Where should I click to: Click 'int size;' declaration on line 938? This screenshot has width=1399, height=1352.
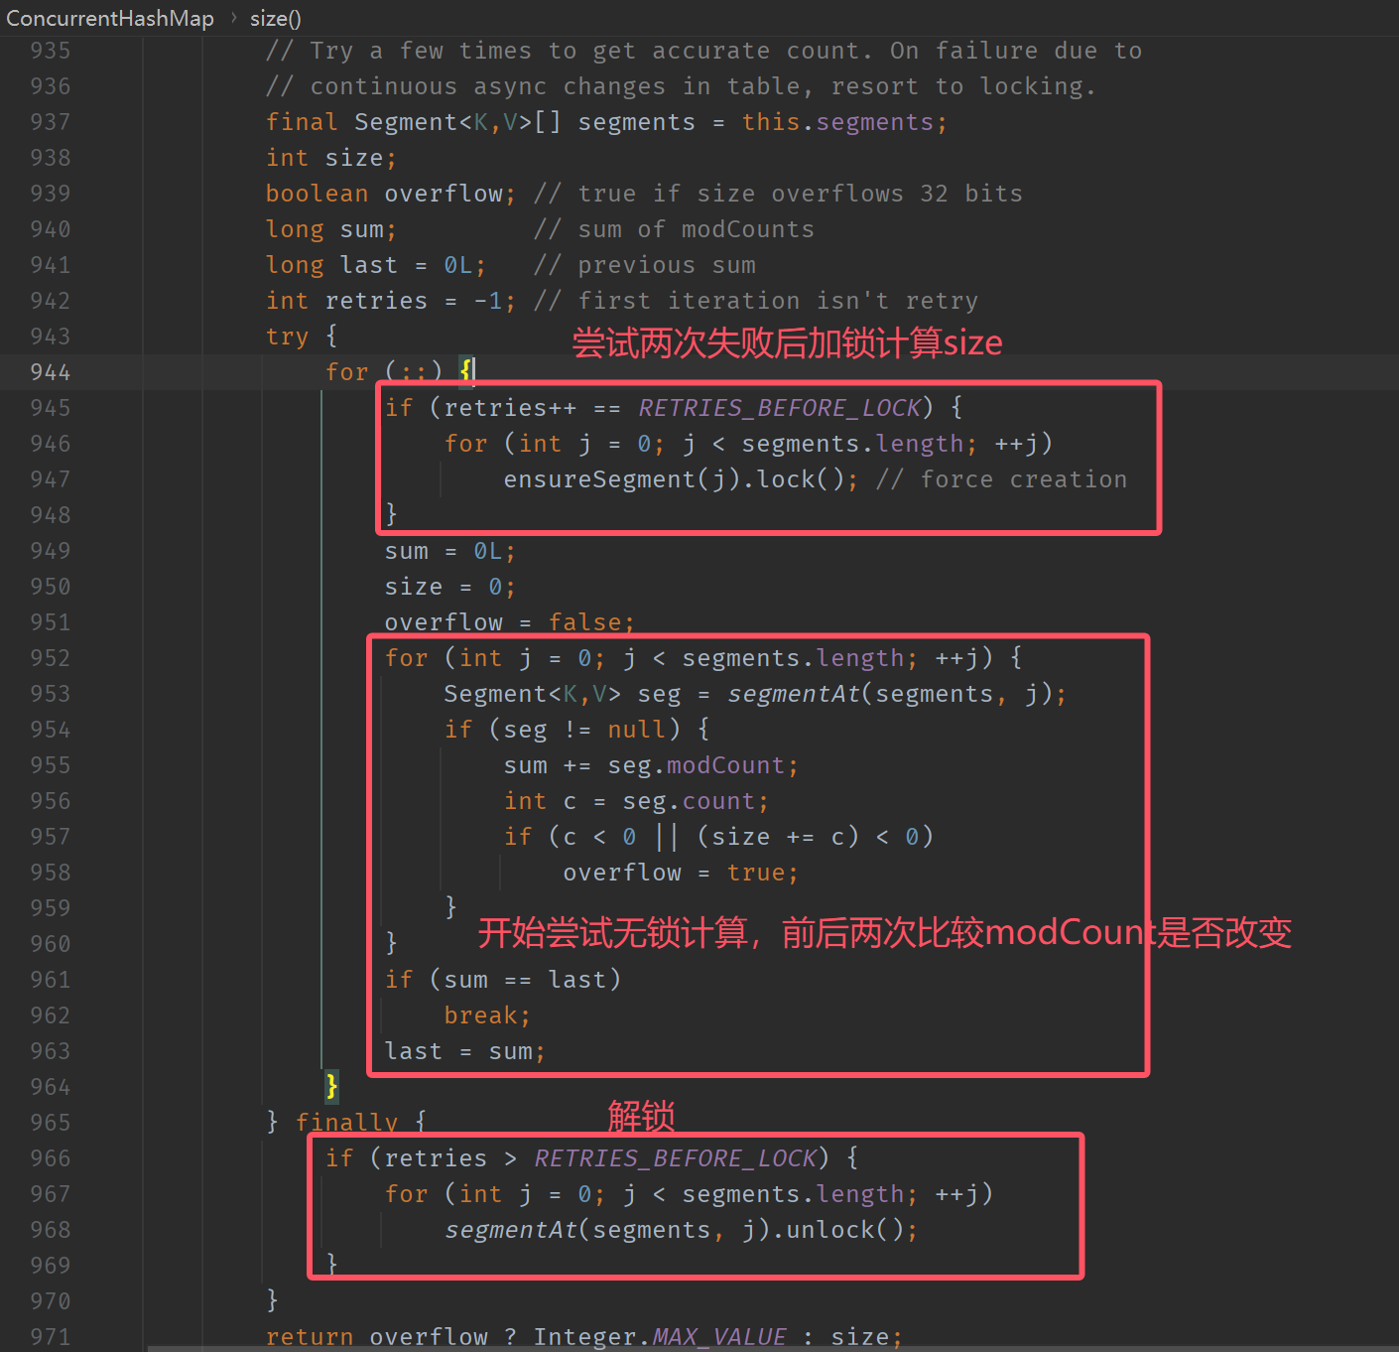[331, 158]
